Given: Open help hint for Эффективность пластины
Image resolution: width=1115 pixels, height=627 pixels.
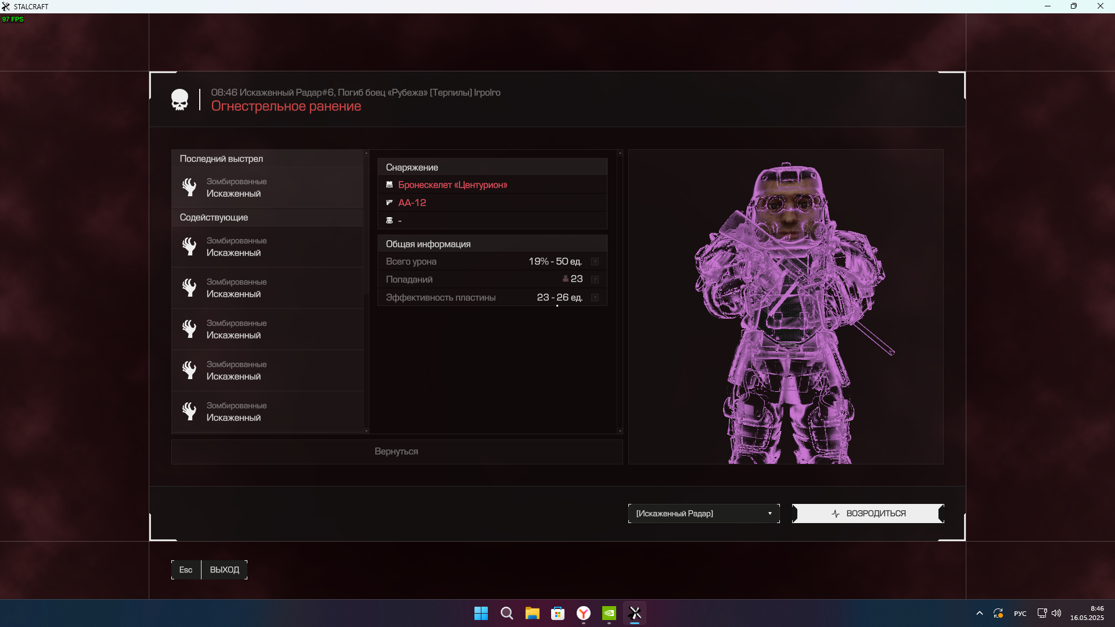Looking at the screenshot, I should click(x=595, y=298).
